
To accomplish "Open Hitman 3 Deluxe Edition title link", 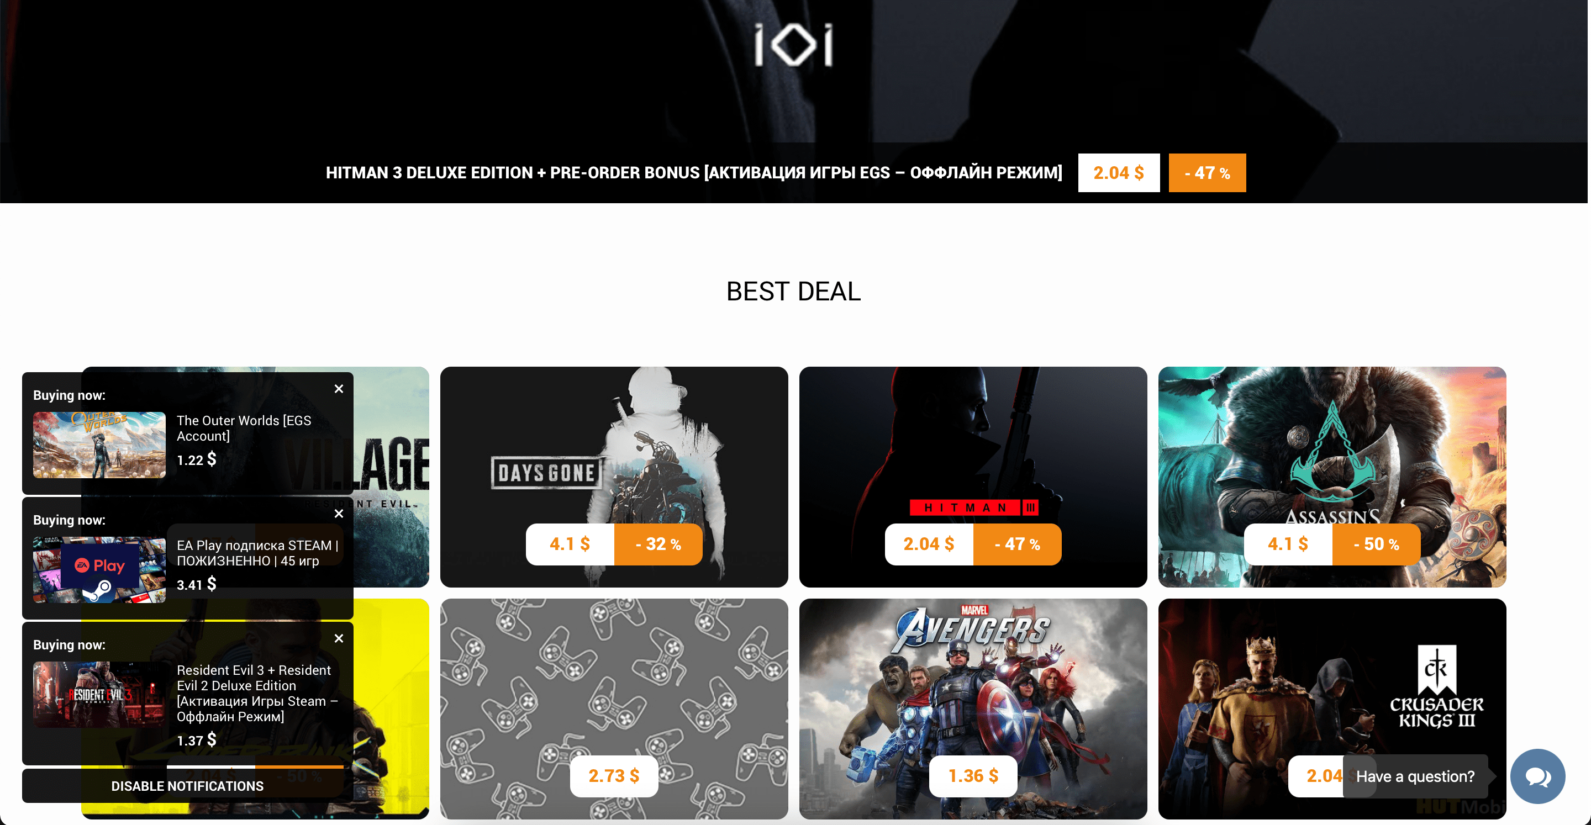I will [694, 173].
